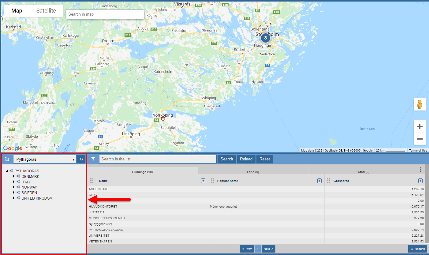Click the drag handle of Popular name column
The width and height of the screenshot is (429, 255).
click(213, 181)
